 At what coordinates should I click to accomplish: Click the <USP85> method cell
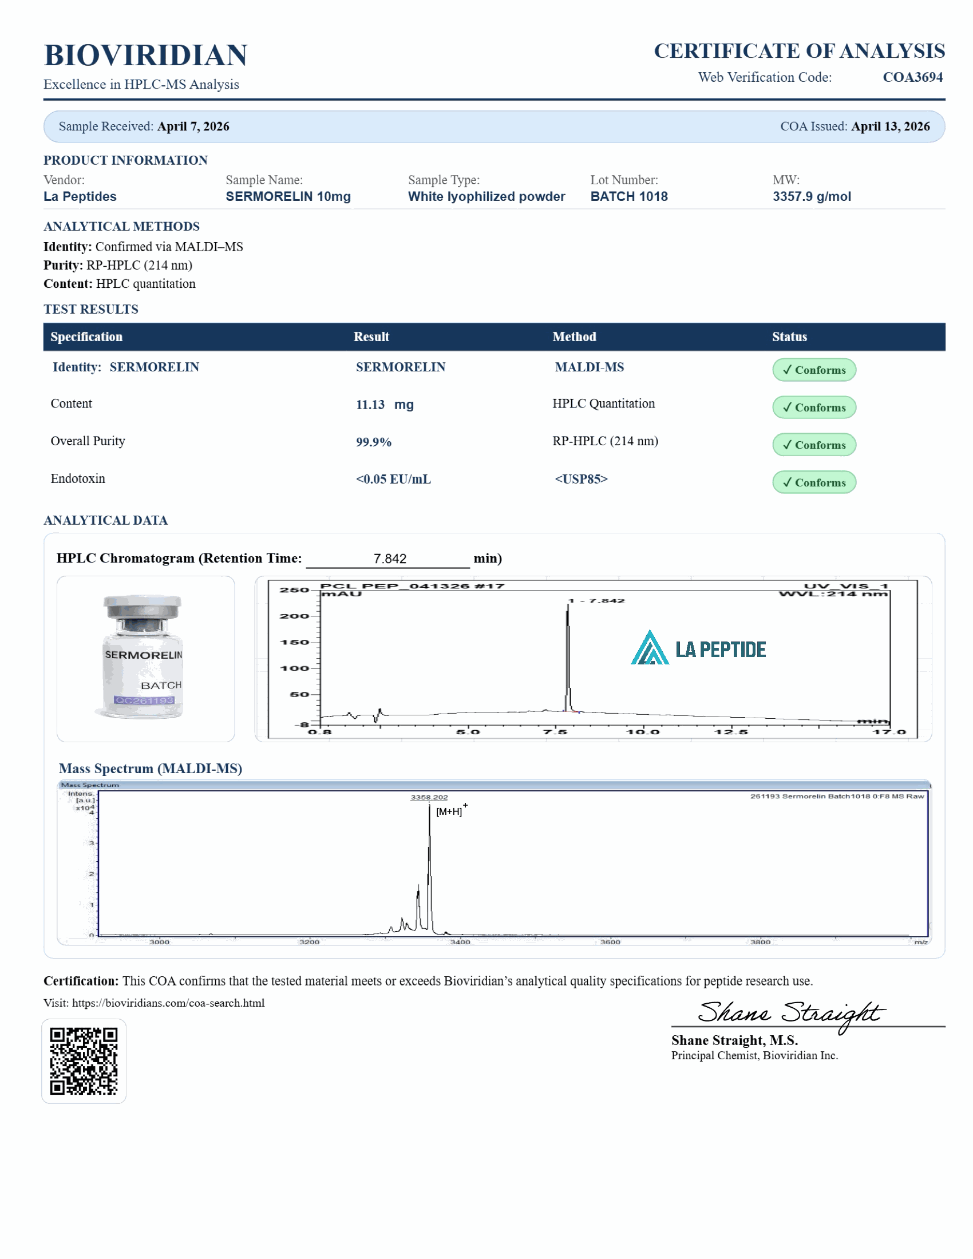[581, 479]
